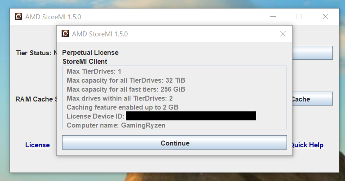Open the License link
This screenshot has height=181, width=345.
click(37, 145)
